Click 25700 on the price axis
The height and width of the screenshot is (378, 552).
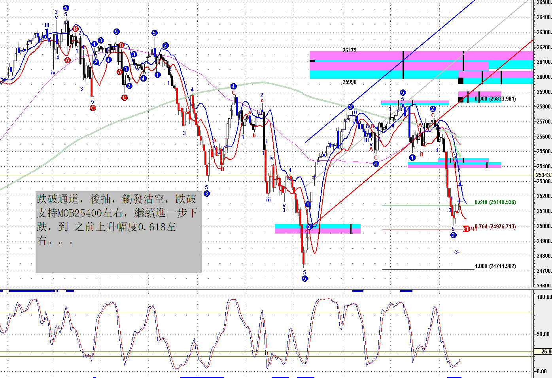(544, 122)
